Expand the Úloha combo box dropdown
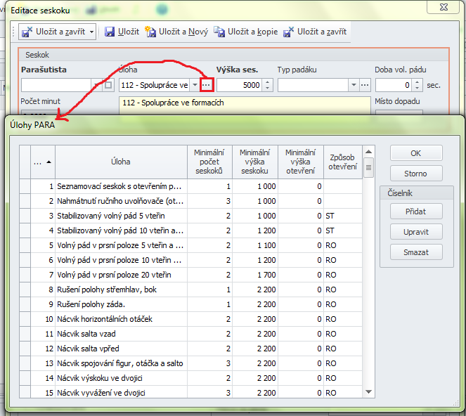466x416 pixels. click(x=195, y=85)
